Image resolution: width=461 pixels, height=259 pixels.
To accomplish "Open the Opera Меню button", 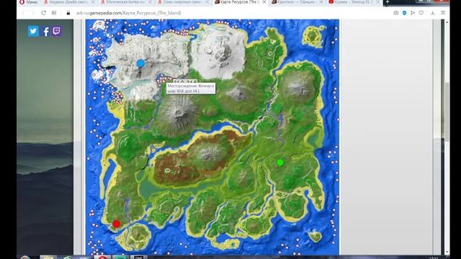I will pos(29,2).
